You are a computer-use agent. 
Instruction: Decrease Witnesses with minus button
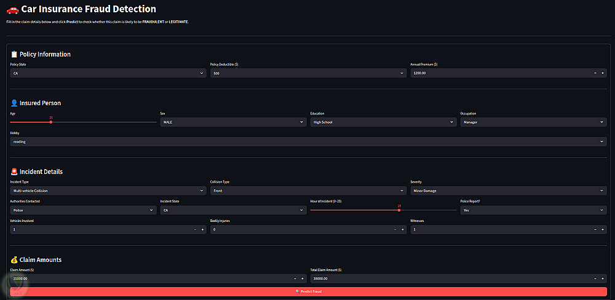point(595,229)
